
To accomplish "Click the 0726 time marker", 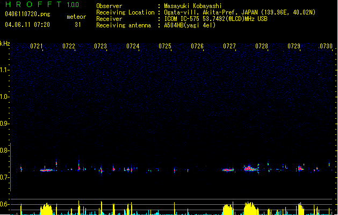I will click(197, 46).
